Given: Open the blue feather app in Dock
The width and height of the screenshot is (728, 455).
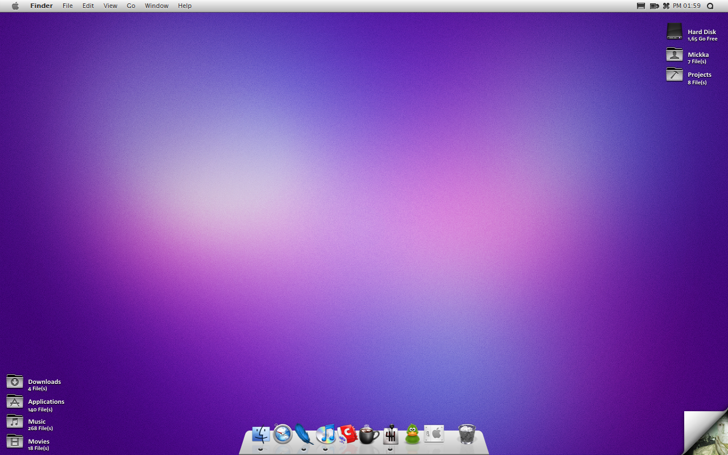Looking at the screenshot, I should (x=304, y=435).
